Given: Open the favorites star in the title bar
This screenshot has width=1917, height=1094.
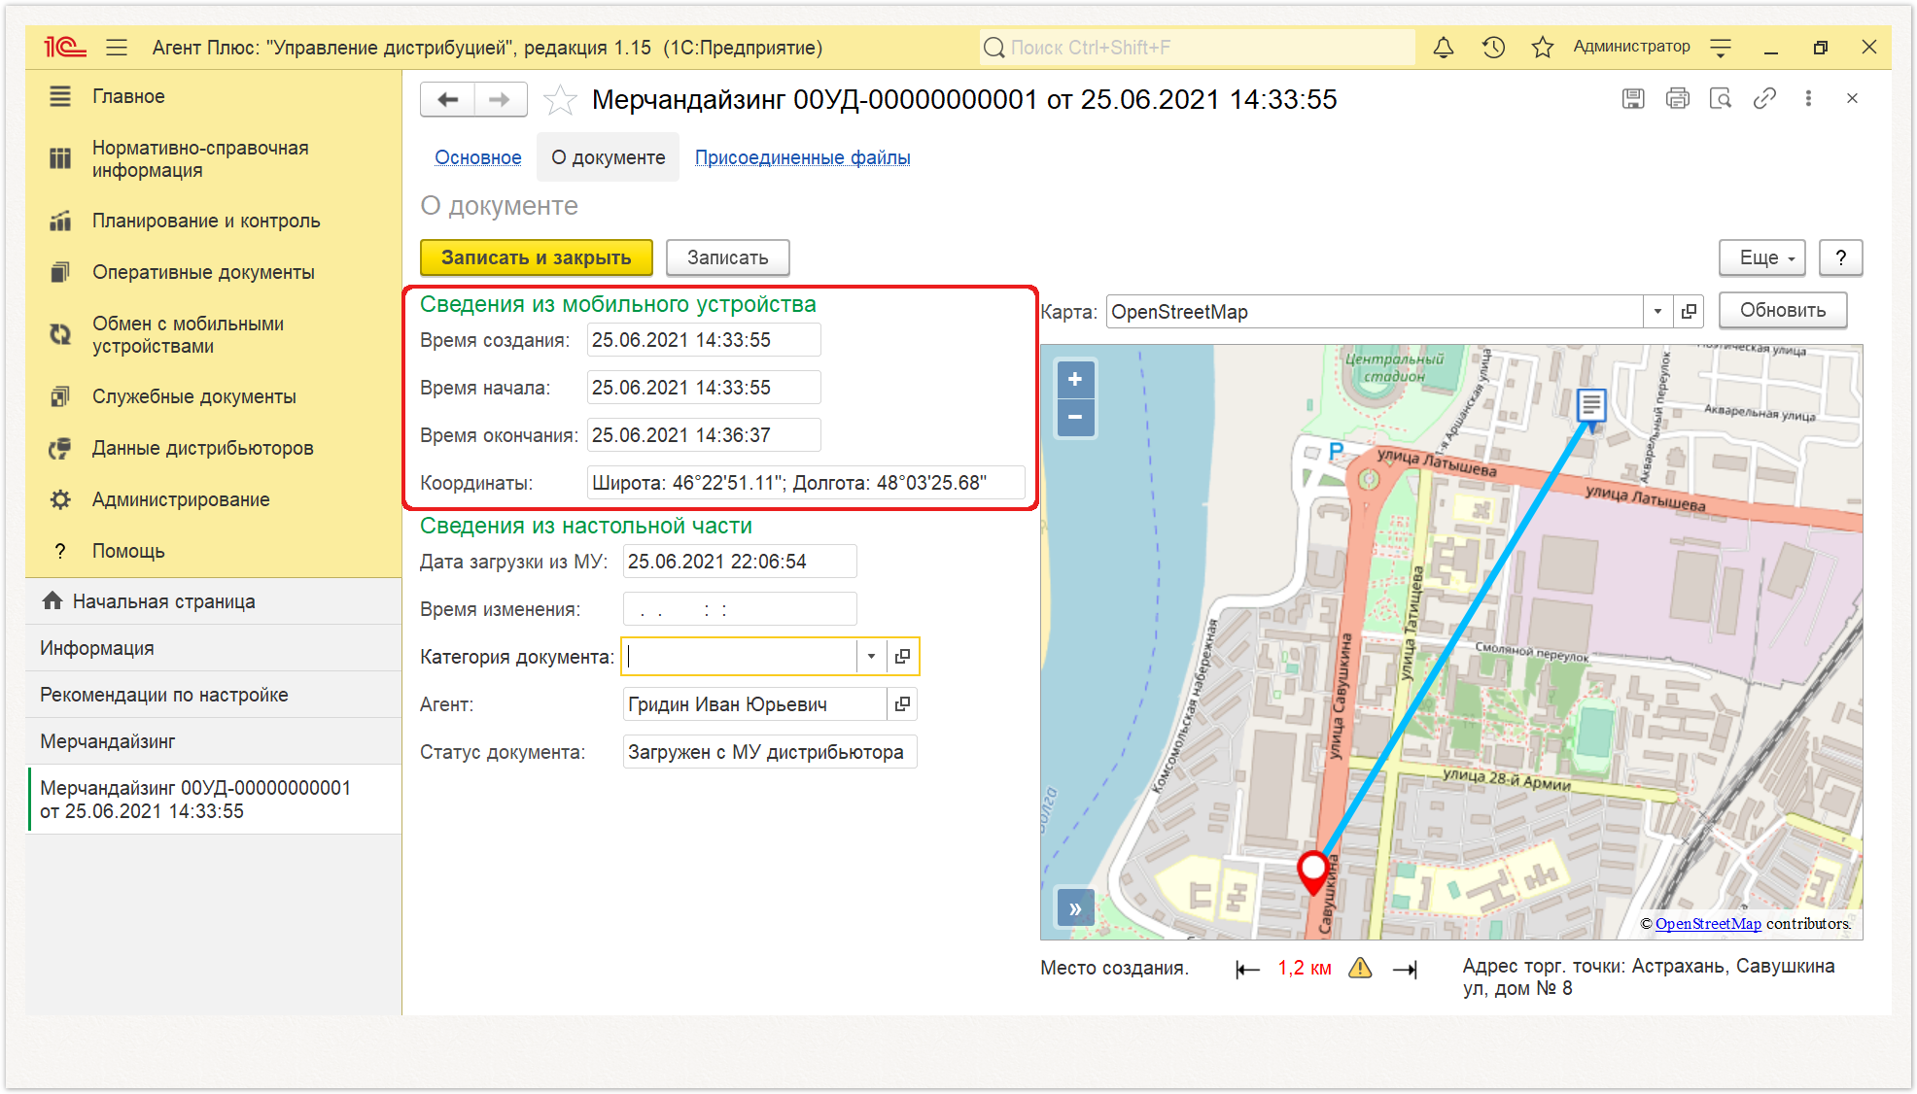Looking at the screenshot, I should [1543, 48].
